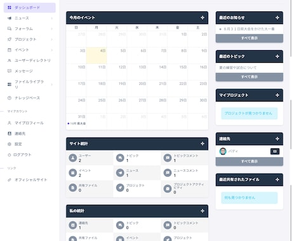The image size is (292, 241).
Task: Click the トピック stat icon in 私の統計
Action: pos(120,225)
